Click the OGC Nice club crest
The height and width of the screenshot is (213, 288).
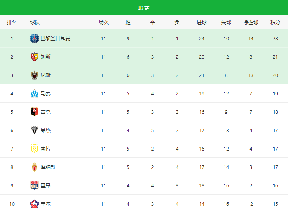point(35,75)
